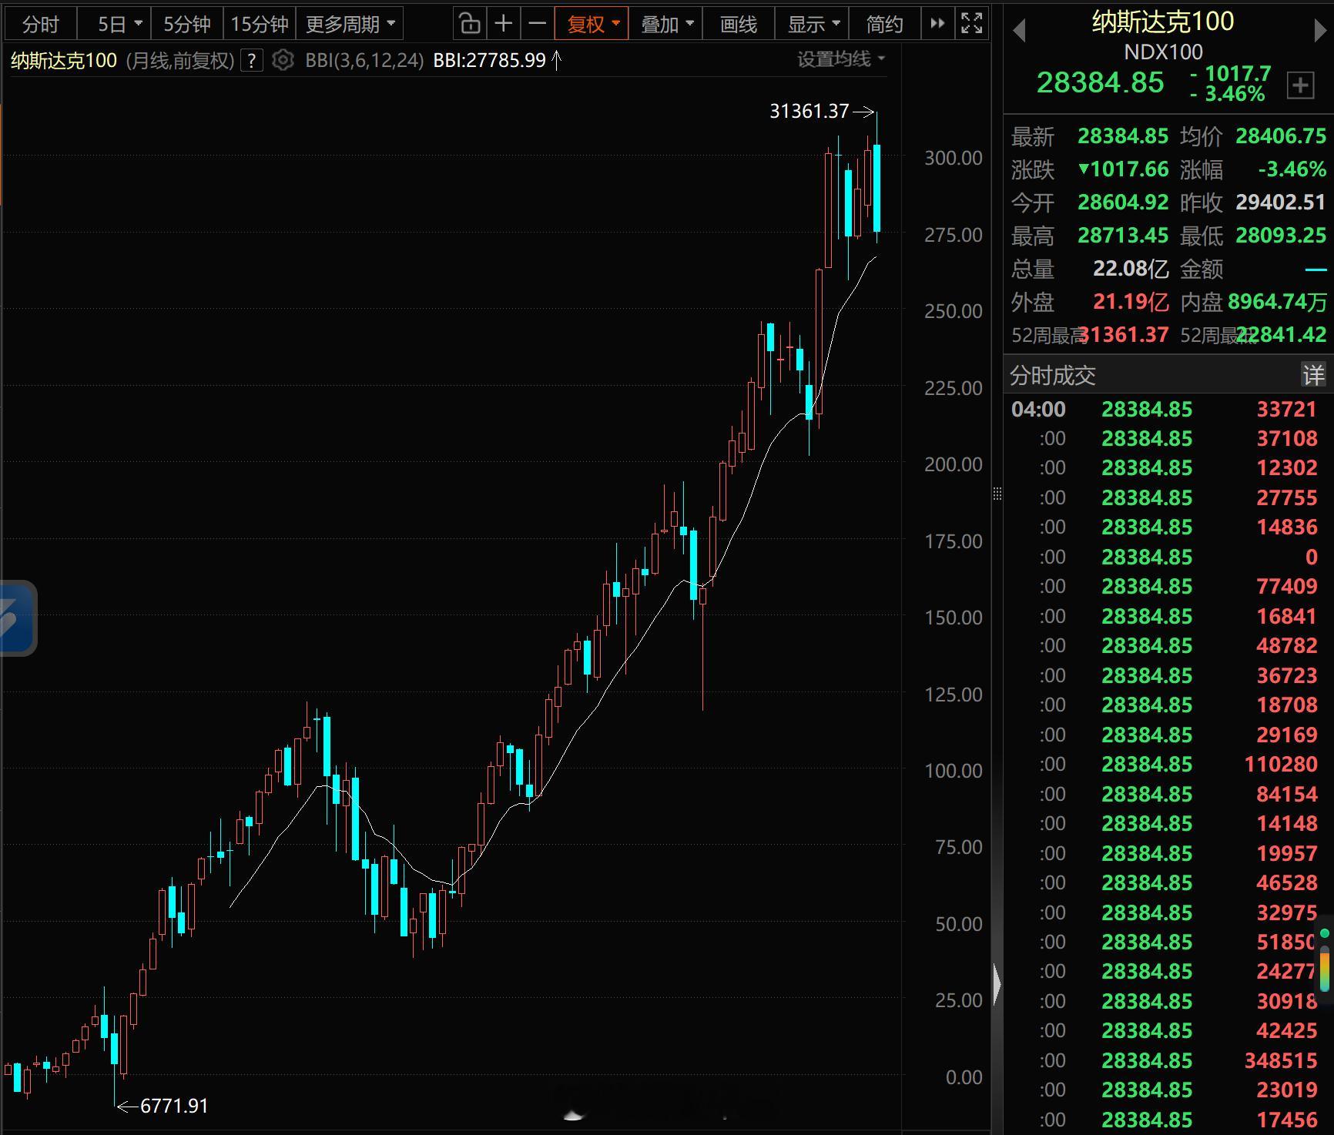Open trade details 详 button
Viewport: 1334px width, 1135px height.
pyautogui.click(x=1313, y=375)
